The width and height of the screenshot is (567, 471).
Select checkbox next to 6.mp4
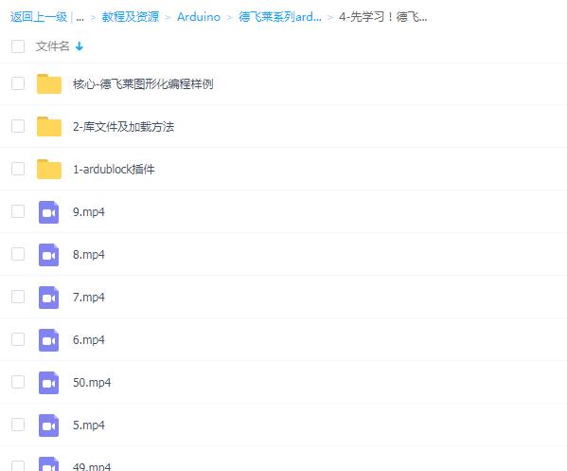[x=18, y=339]
